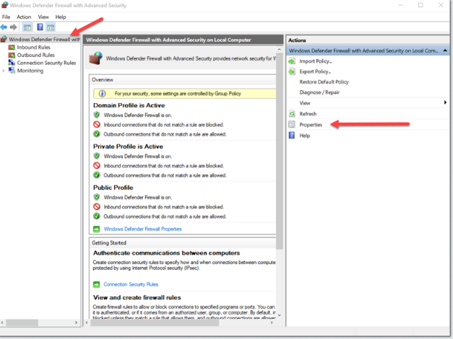This screenshot has height=339, width=453.
Task: Click the green shield under Domain Profile
Action: point(97,115)
